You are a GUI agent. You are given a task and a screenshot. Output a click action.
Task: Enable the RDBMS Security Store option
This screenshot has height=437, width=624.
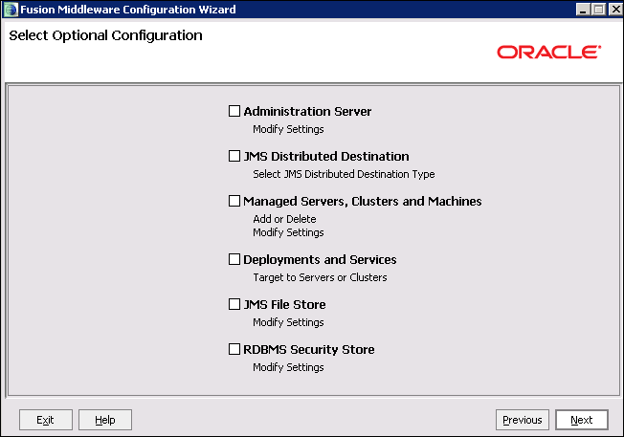tap(234, 349)
